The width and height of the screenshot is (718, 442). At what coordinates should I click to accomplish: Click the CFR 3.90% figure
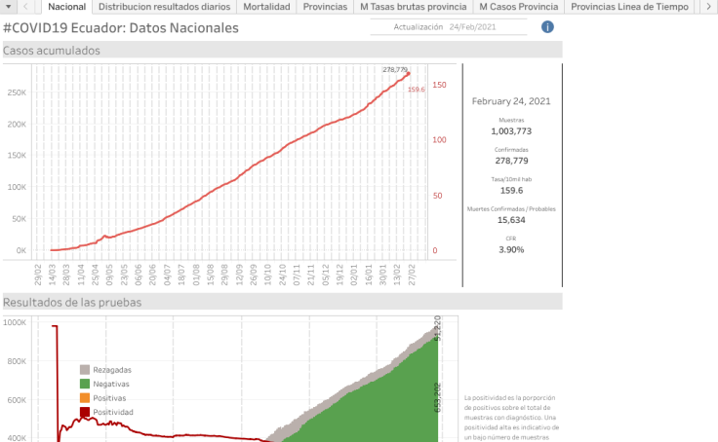pos(511,249)
